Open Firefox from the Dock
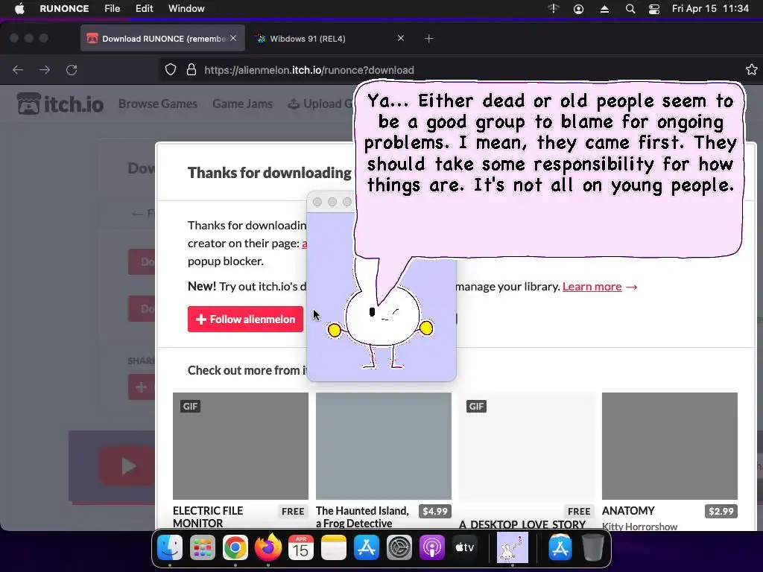This screenshot has height=572, width=763. tap(268, 547)
